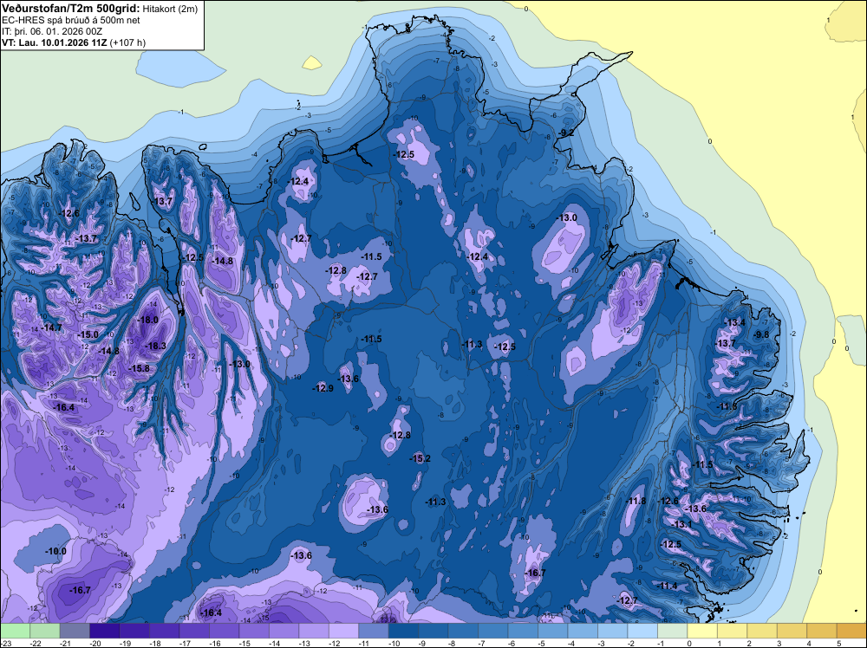Click the legend tick label '0'
867x648 pixels.
pyautogui.click(x=689, y=644)
